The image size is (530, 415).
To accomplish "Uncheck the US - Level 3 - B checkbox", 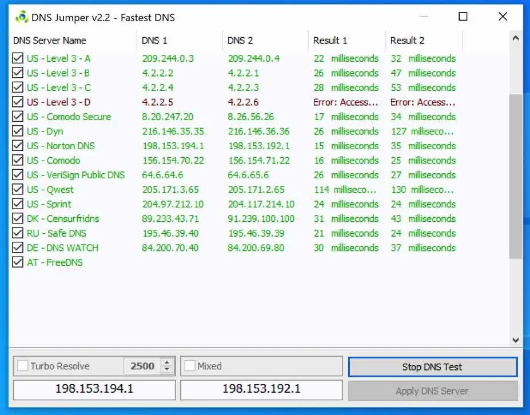I will 18,73.
